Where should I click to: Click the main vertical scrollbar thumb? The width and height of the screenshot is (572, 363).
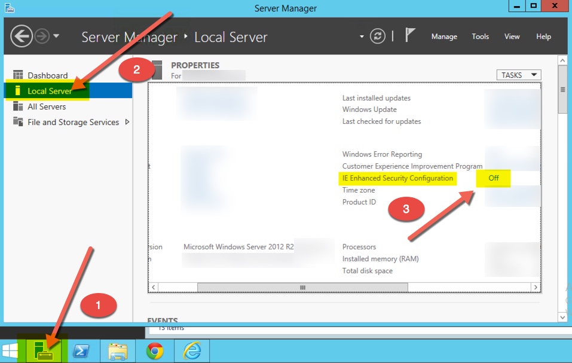pos(562,90)
